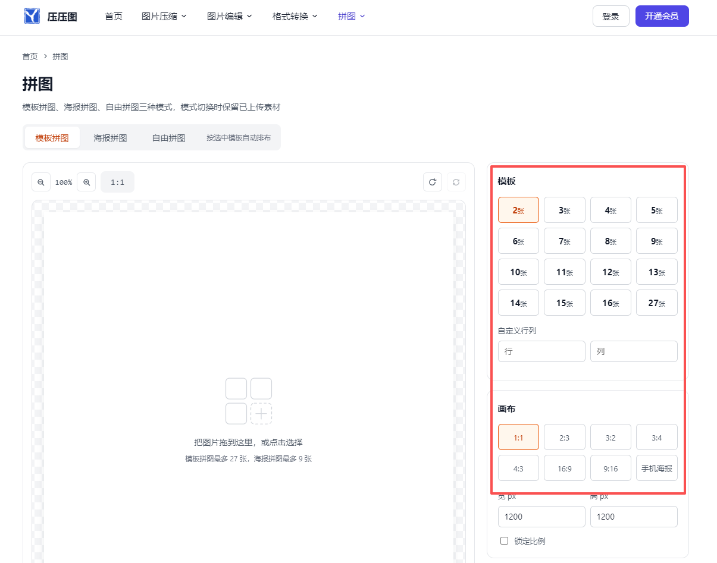Select the 4张 template
The height and width of the screenshot is (563, 717).
(610, 210)
